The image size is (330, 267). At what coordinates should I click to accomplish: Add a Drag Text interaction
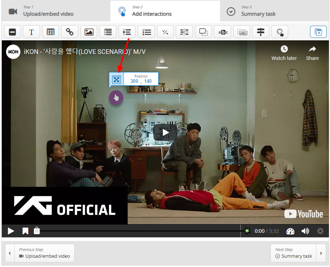tap(242, 32)
